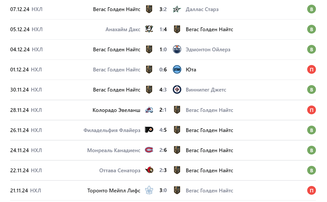Click the Winnipeg Jets team logo
Screen dimensions: 327x202
[x=177, y=90]
